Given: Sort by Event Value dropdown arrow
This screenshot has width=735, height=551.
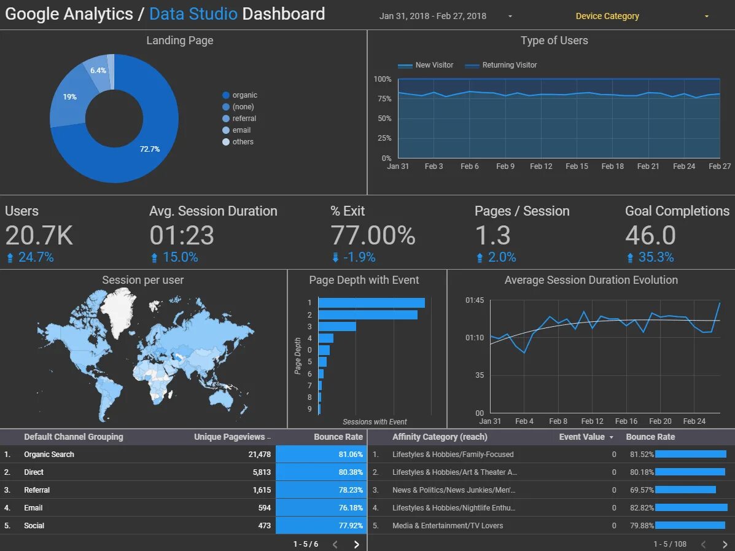Looking at the screenshot, I should (x=611, y=437).
